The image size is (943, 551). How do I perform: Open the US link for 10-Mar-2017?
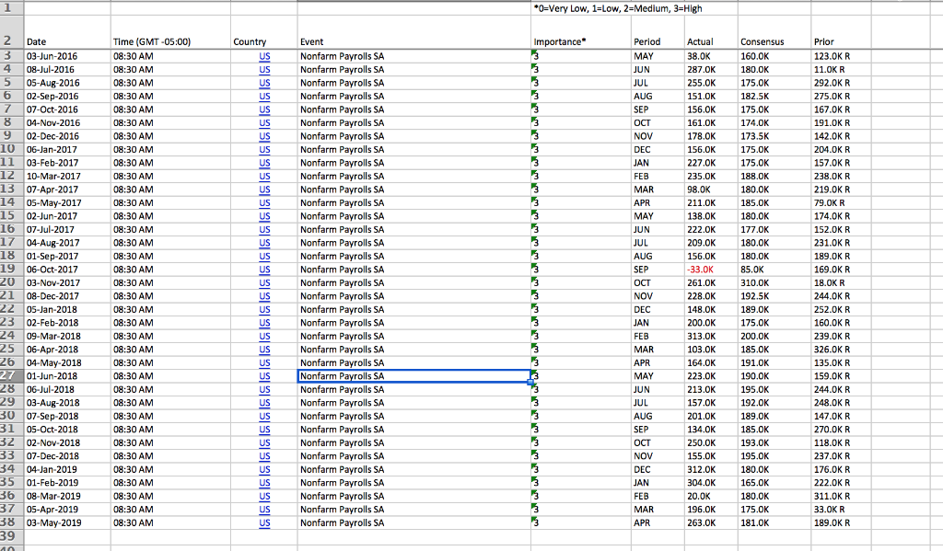pyautogui.click(x=264, y=176)
